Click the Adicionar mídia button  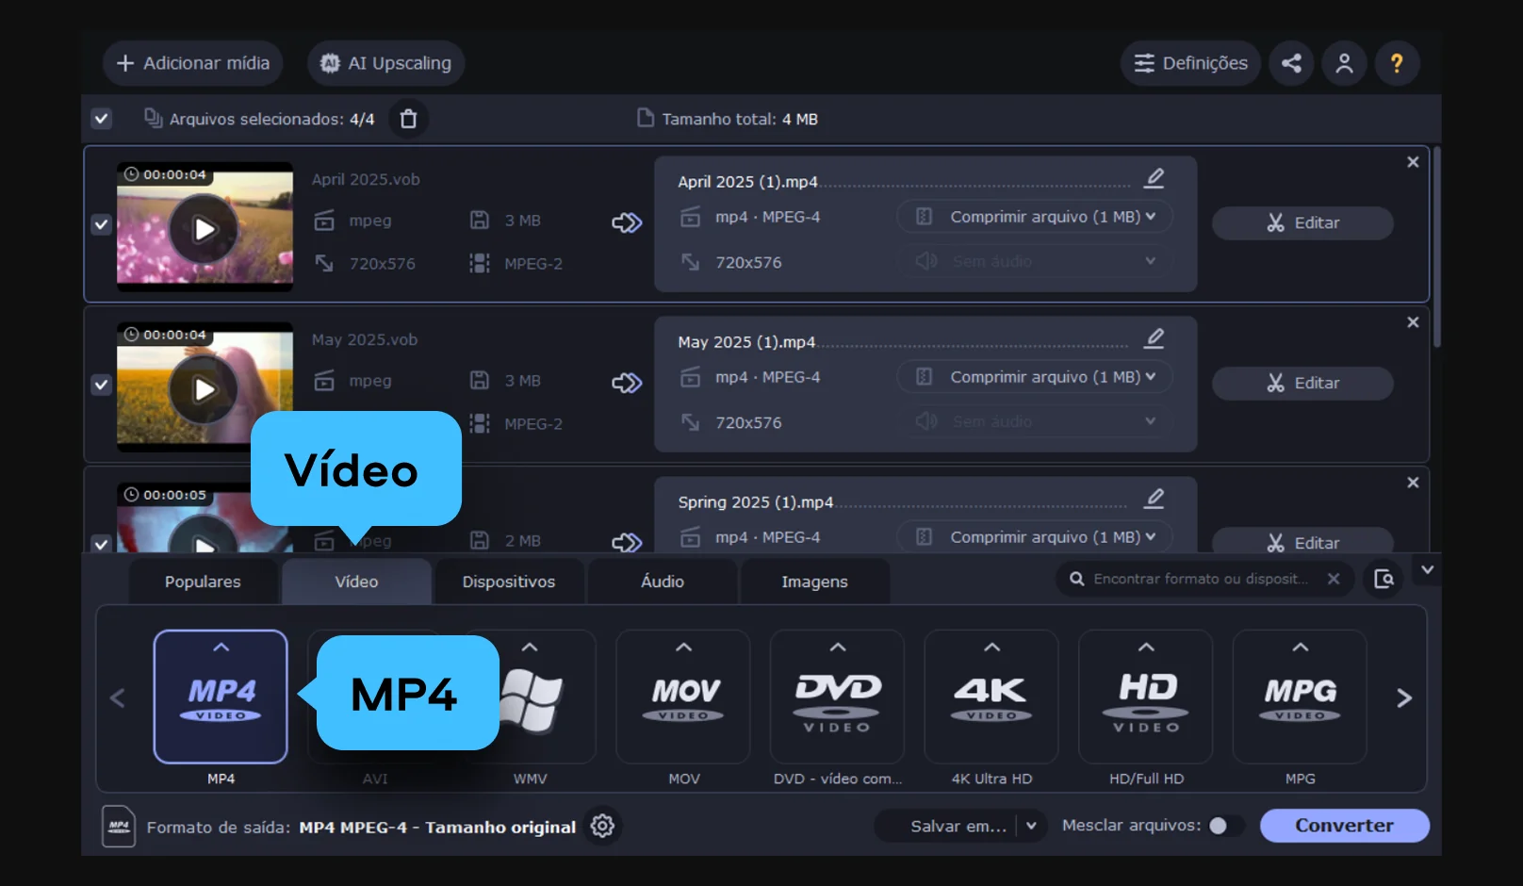(x=193, y=63)
